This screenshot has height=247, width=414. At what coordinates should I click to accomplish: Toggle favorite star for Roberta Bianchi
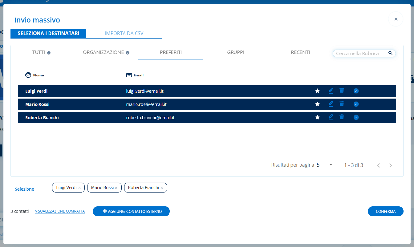[317, 118]
